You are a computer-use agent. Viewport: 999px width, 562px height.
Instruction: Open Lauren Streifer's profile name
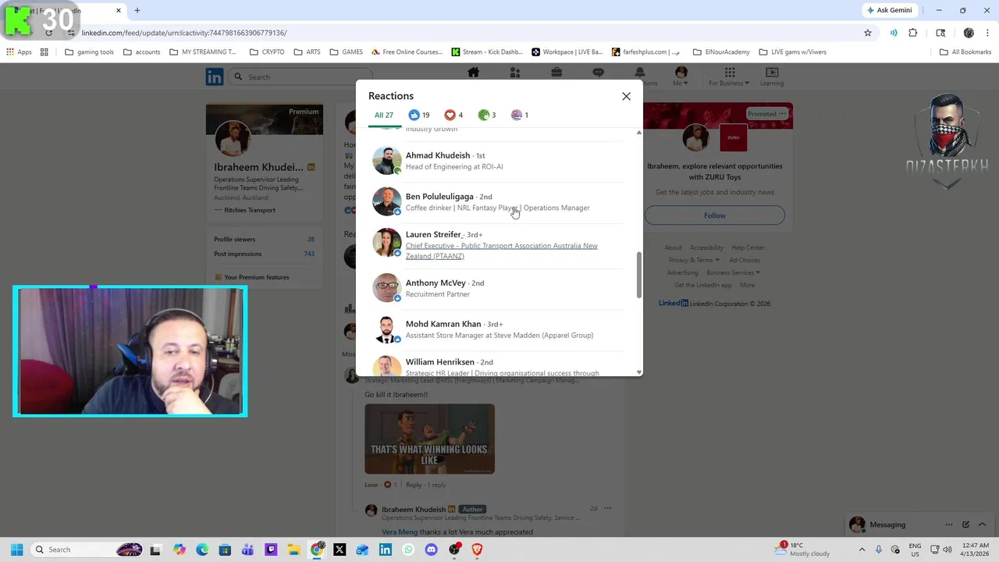coord(434,234)
